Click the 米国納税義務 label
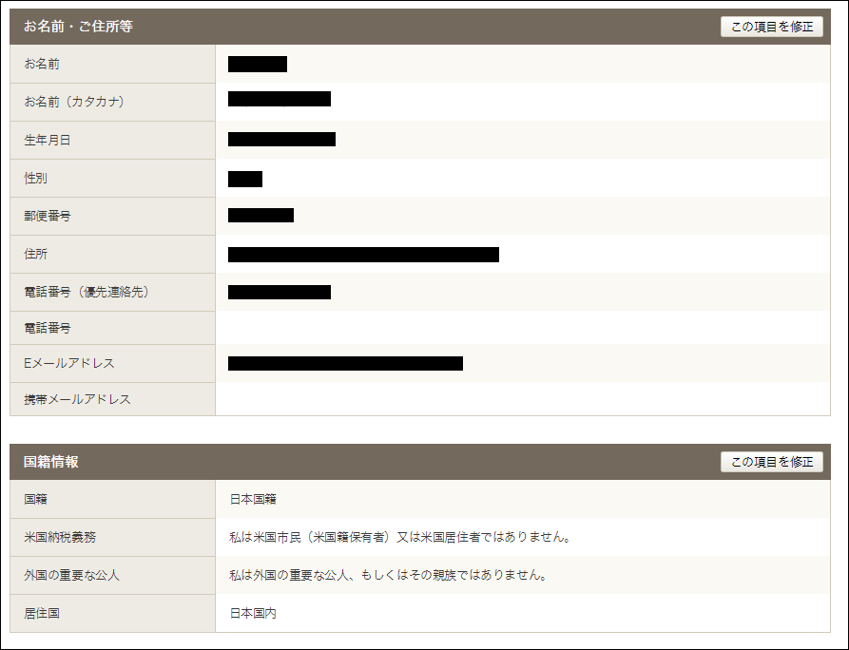Screen dimensions: 849x650 [60, 537]
